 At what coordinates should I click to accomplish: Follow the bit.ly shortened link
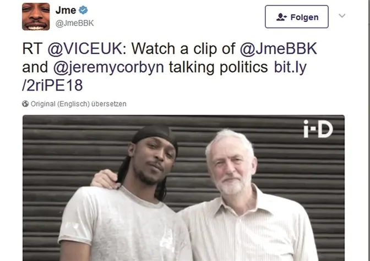[x=290, y=67]
